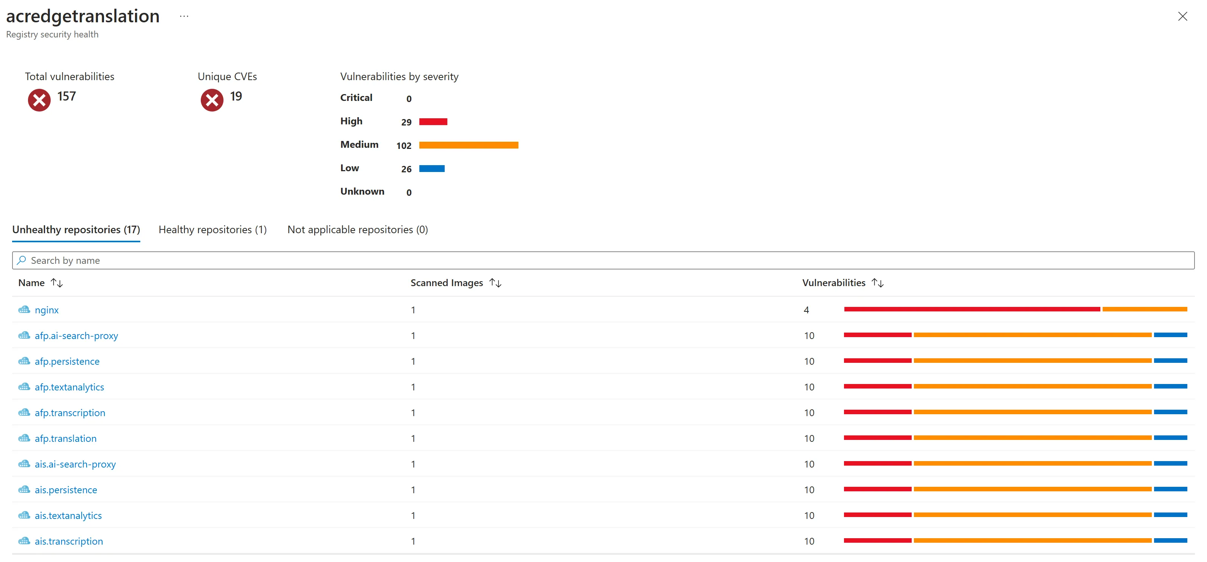The height and width of the screenshot is (562, 1207).
Task: Open the ais.textanalytics repository link
Action: [68, 515]
